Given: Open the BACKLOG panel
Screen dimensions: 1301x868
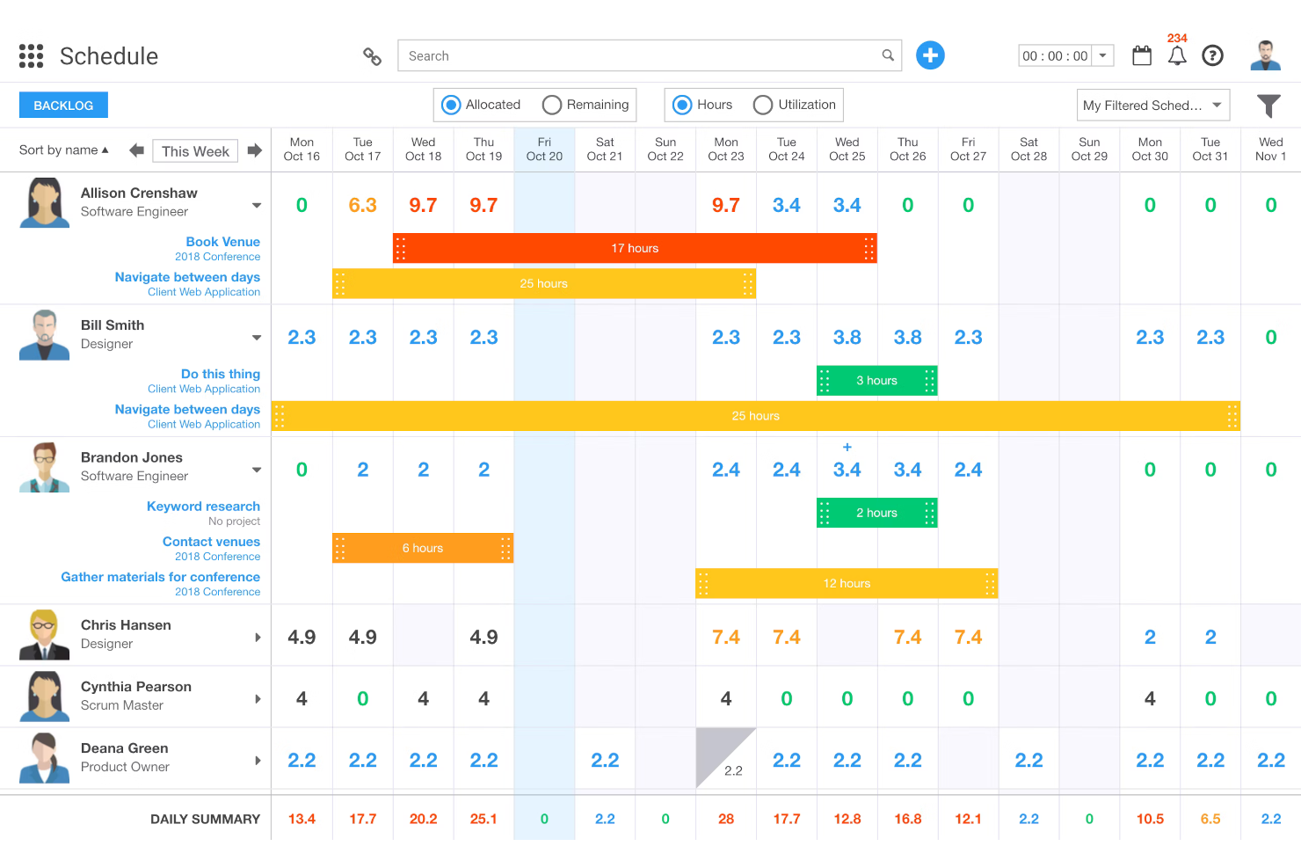Looking at the screenshot, I should [x=62, y=104].
